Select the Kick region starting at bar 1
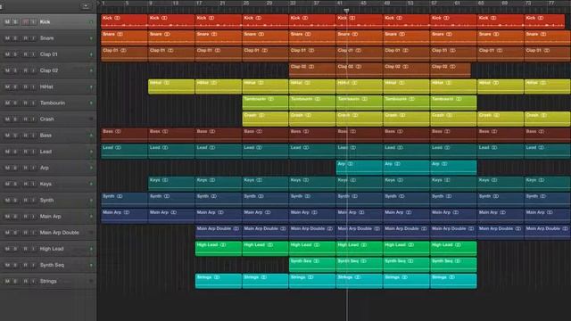571x321 pixels. (125, 21)
